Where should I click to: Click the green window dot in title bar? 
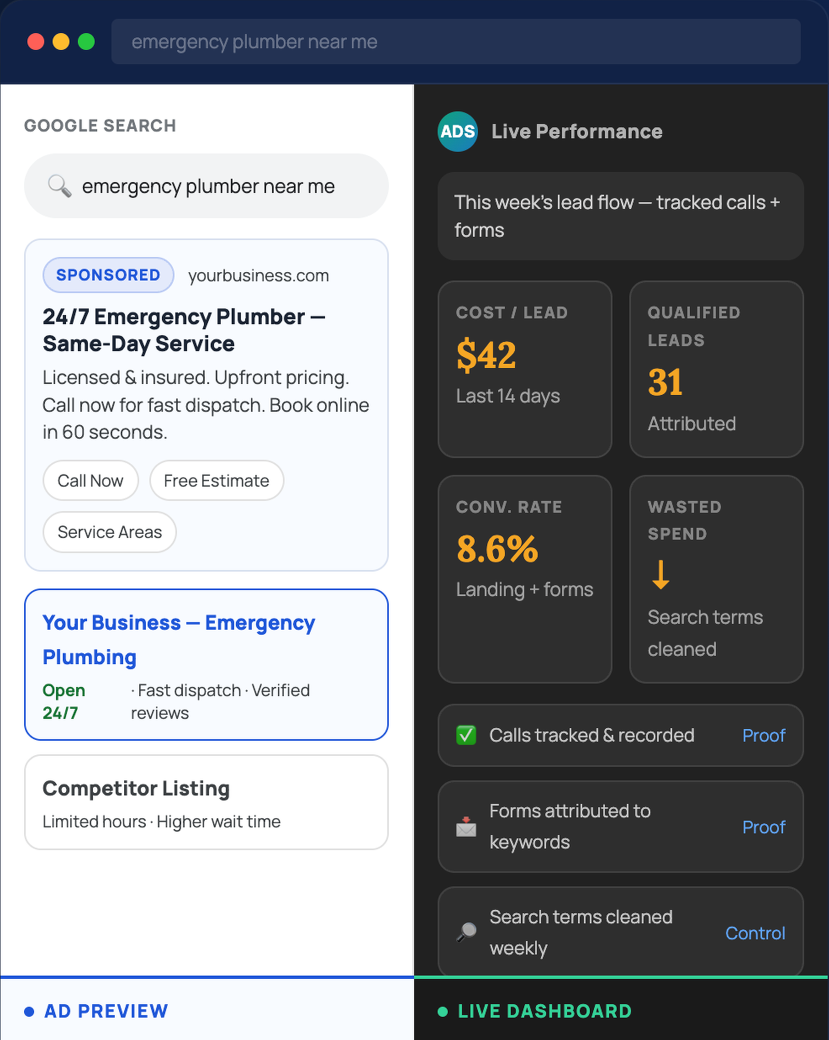tap(86, 41)
